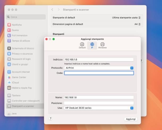Viewport: 162px width, 130px height.
Task: Open Privacy e sicurezza settings
Action: pyautogui.click(x=22, y=54)
